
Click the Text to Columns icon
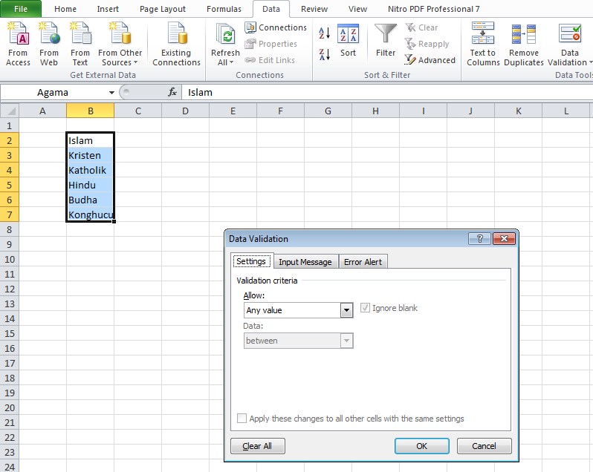click(483, 36)
